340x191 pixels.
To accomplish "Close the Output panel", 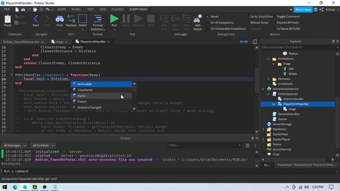I will (x=257, y=138).
